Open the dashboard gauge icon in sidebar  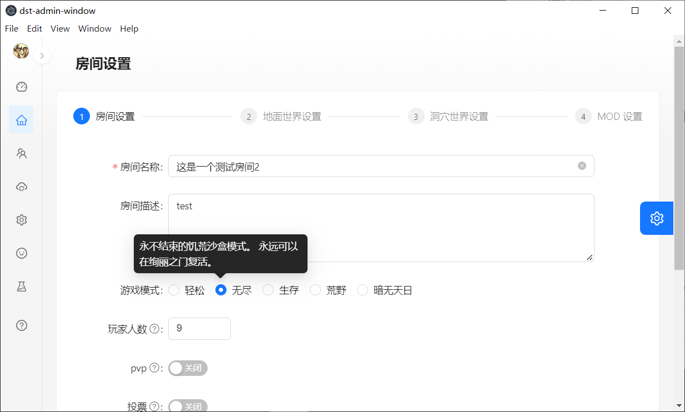22,87
